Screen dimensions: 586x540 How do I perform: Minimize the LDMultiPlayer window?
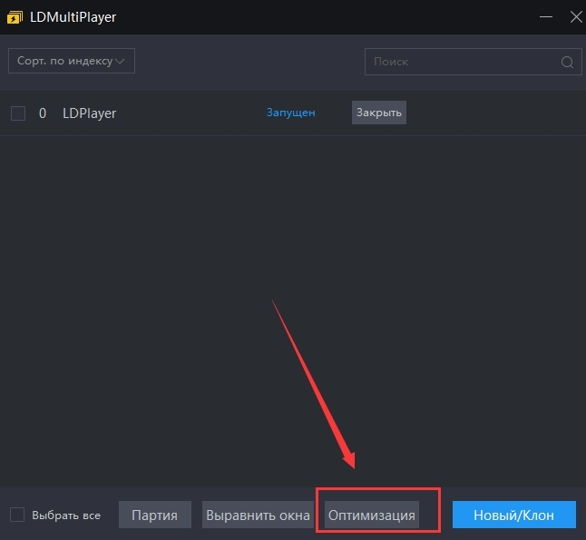[544, 16]
